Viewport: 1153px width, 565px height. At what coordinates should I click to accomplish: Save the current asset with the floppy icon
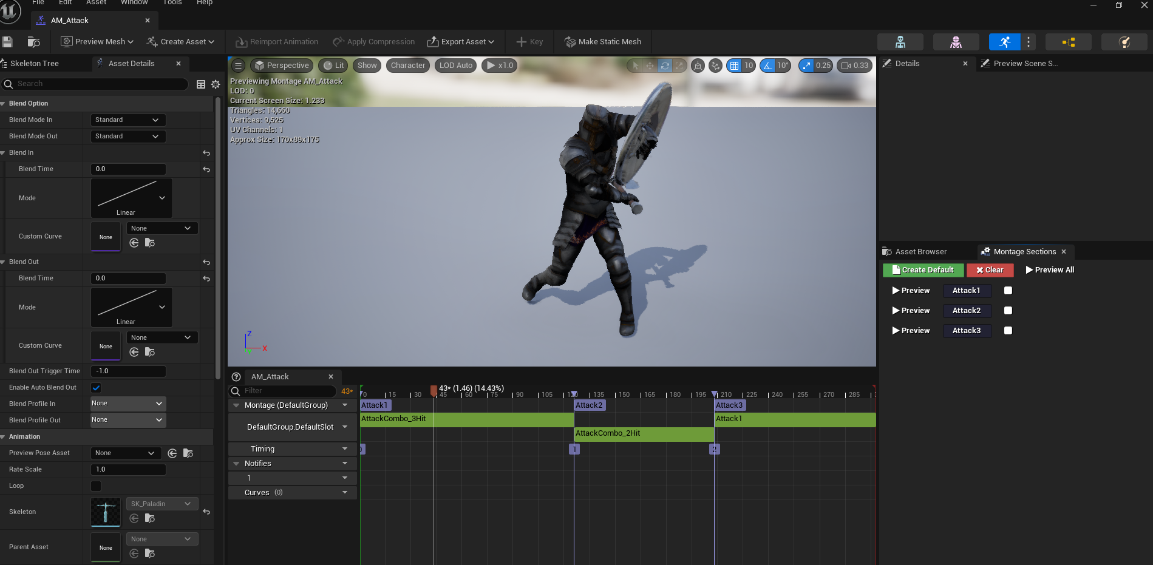point(7,42)
